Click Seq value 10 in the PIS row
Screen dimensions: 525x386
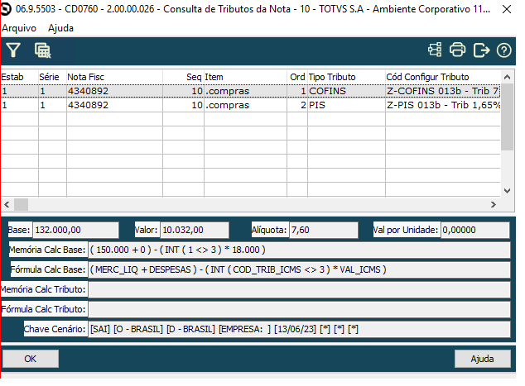[184, 105]
